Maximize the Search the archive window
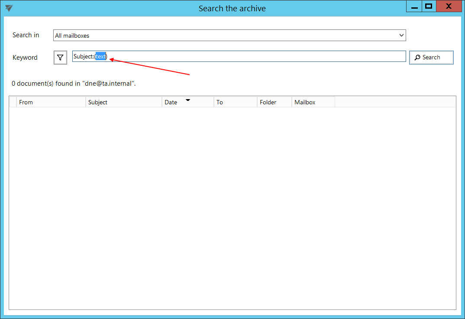 coord(429,6)
